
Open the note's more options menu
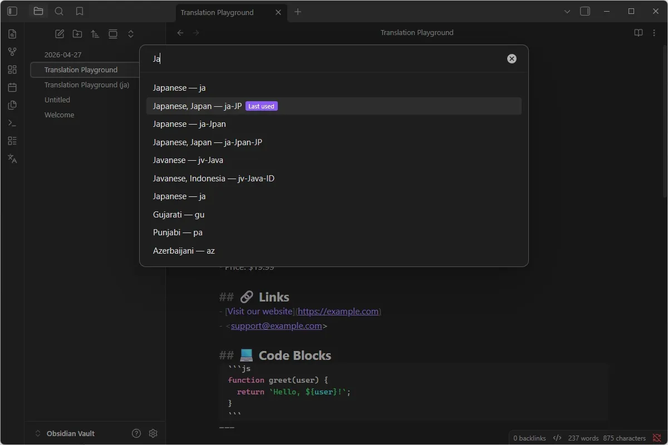point(654,33)
